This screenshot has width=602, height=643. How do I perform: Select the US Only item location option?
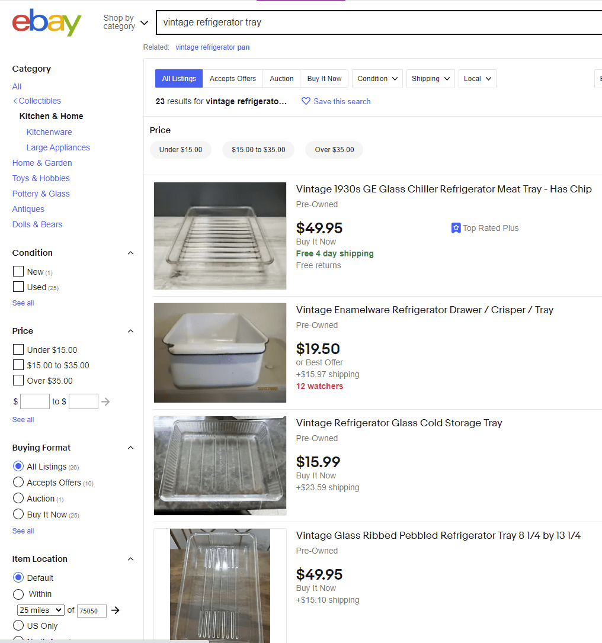point(18,625)
